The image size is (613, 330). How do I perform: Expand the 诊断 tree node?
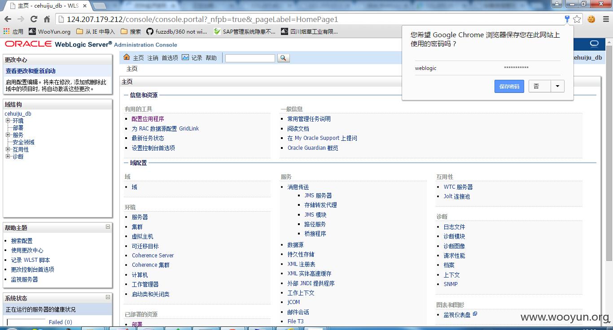coord(8,156)
